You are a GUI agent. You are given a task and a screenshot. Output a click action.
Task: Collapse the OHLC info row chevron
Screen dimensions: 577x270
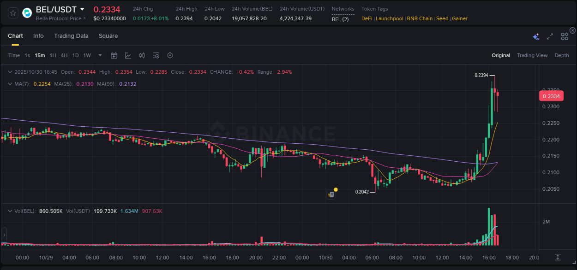click(x=10, y=72)
